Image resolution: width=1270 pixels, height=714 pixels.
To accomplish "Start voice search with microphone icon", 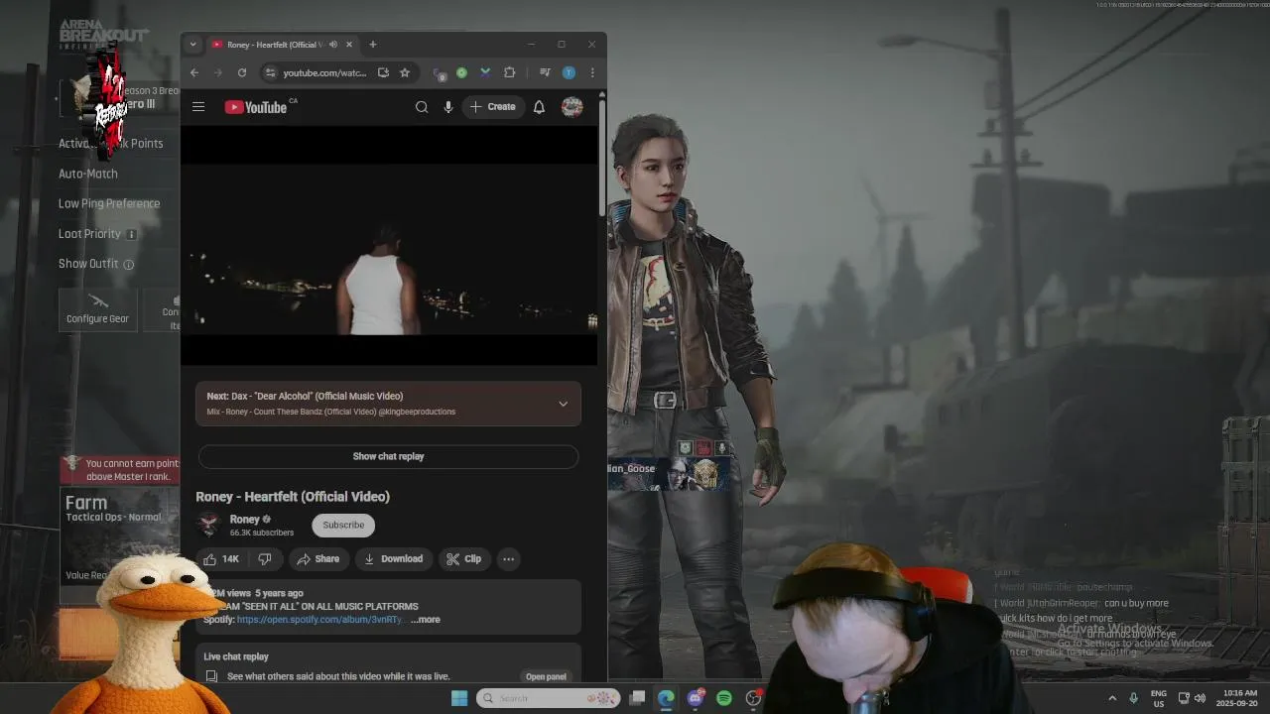I will tap(448, 107).
